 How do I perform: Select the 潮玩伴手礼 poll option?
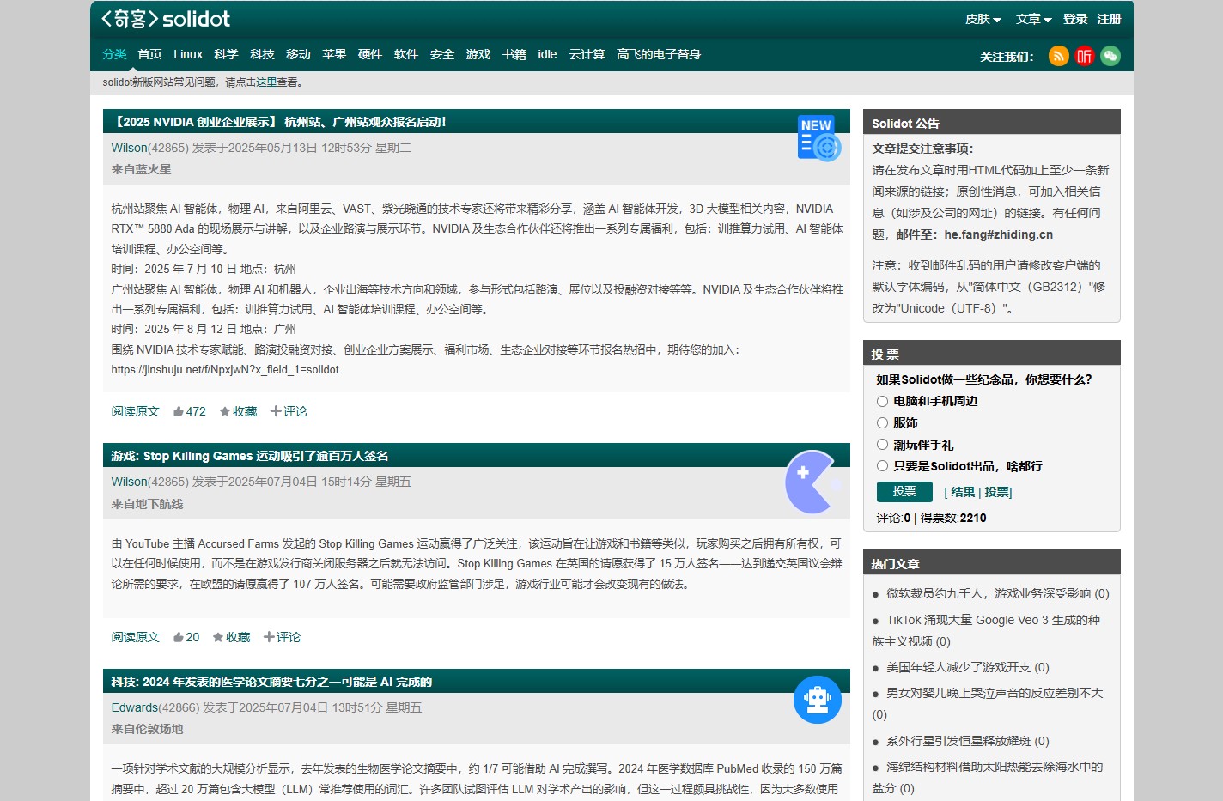tap(882, 445)
